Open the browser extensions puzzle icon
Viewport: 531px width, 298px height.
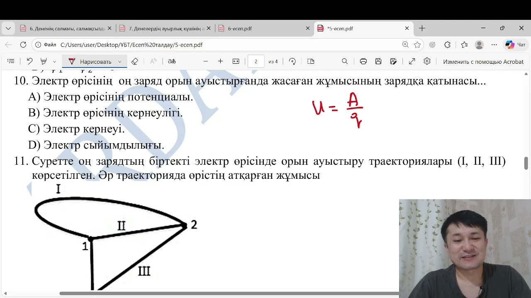(x=447, y=45)
